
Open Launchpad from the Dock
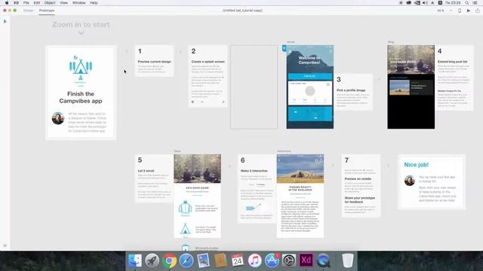152,260
